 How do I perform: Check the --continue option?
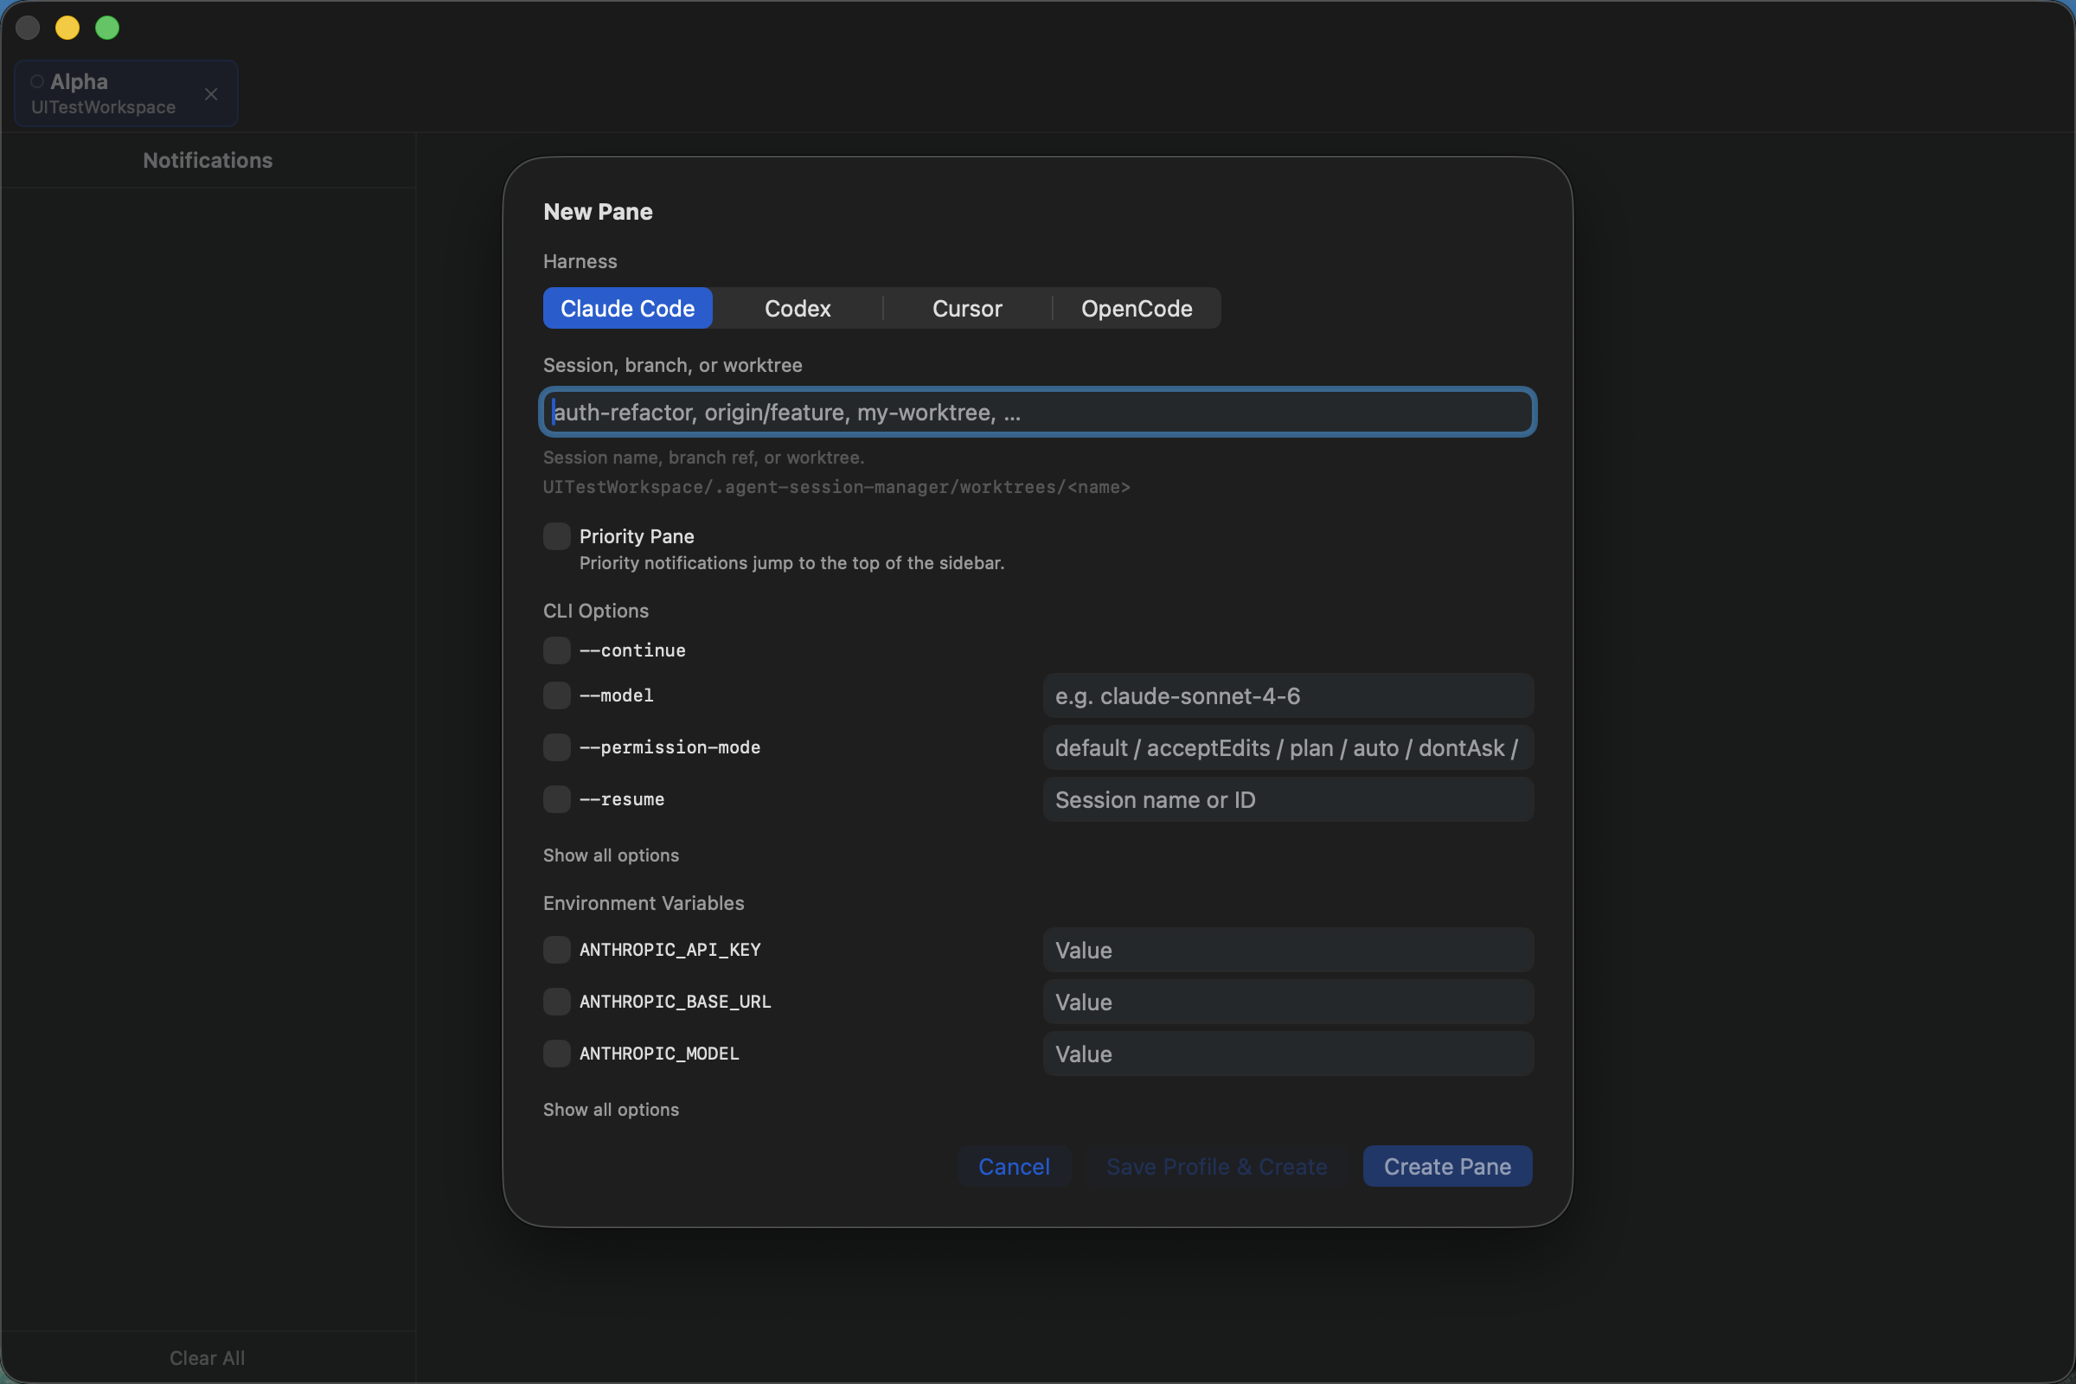coord(557,650)
